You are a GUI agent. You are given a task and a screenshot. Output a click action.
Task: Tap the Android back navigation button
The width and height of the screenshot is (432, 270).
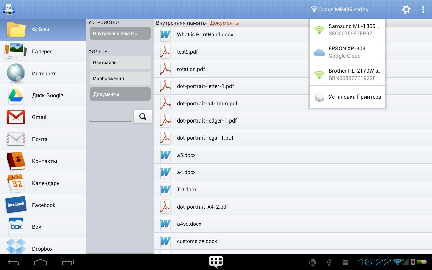[13, 262]
